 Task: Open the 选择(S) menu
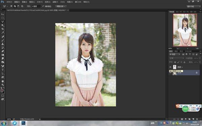click(47, 2)
